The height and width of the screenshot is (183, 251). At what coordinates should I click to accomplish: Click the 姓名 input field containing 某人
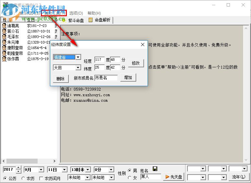point(150,177)
